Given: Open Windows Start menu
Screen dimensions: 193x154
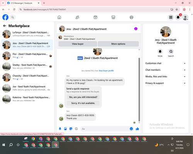Looking at the screenshot, I should (3, 145).
